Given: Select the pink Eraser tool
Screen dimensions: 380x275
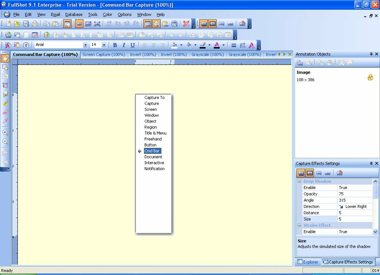Looking at the screenshot, I should 5,112.
